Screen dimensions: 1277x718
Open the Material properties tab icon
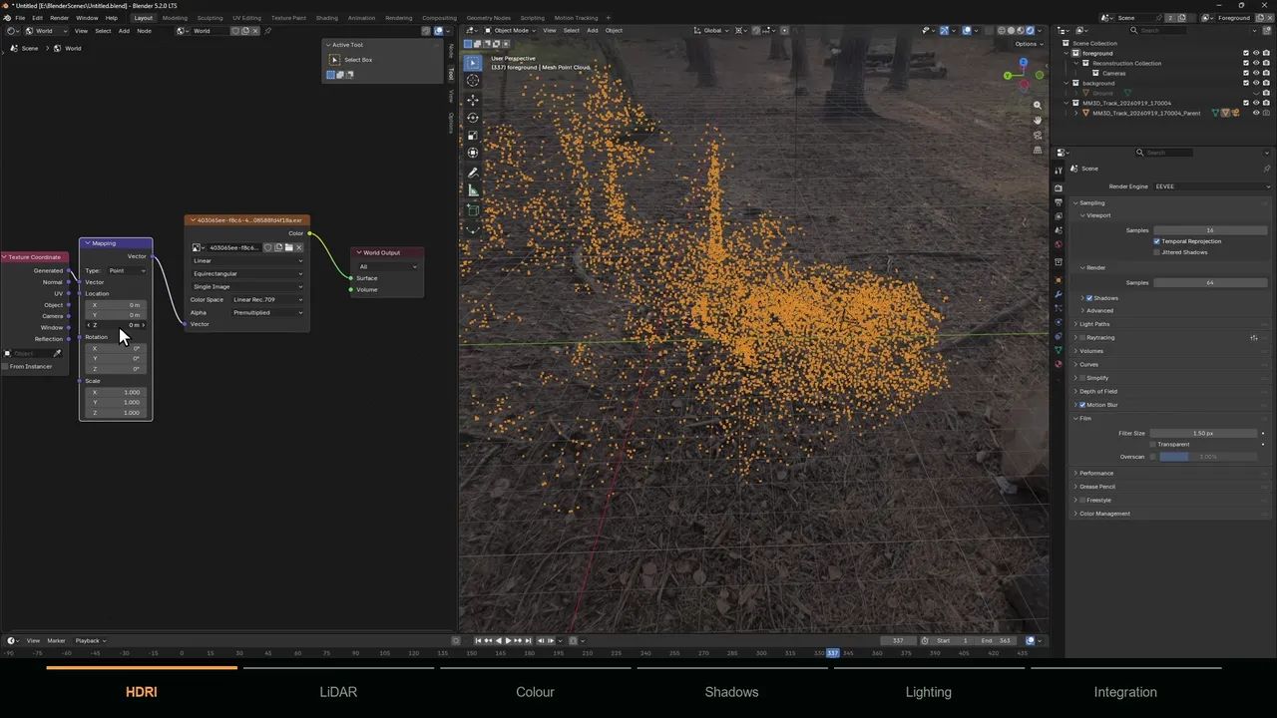point(1059,364)
